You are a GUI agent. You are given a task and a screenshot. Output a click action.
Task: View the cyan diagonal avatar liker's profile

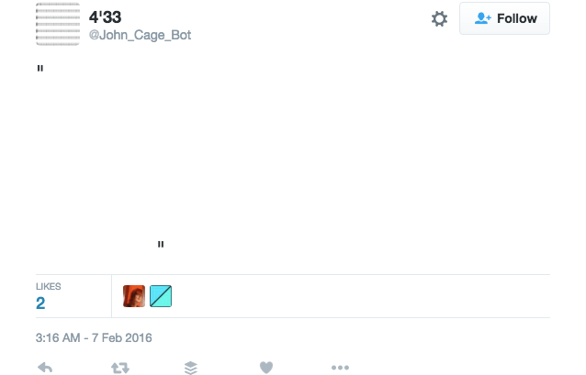click(x=161, y=296)
